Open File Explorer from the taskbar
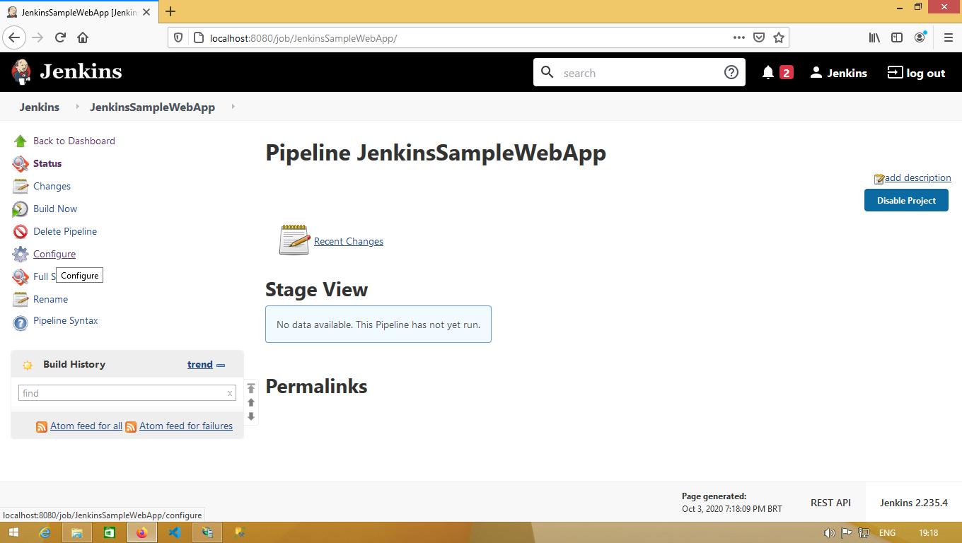 coord(77,532)
